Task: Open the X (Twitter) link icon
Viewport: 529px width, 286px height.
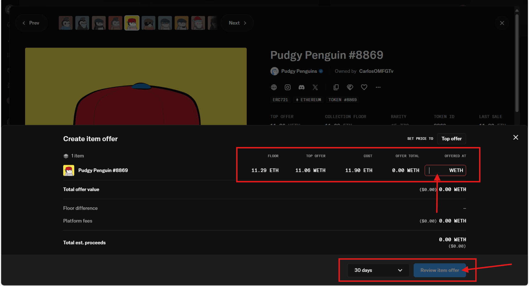Action: coord(315,87)
